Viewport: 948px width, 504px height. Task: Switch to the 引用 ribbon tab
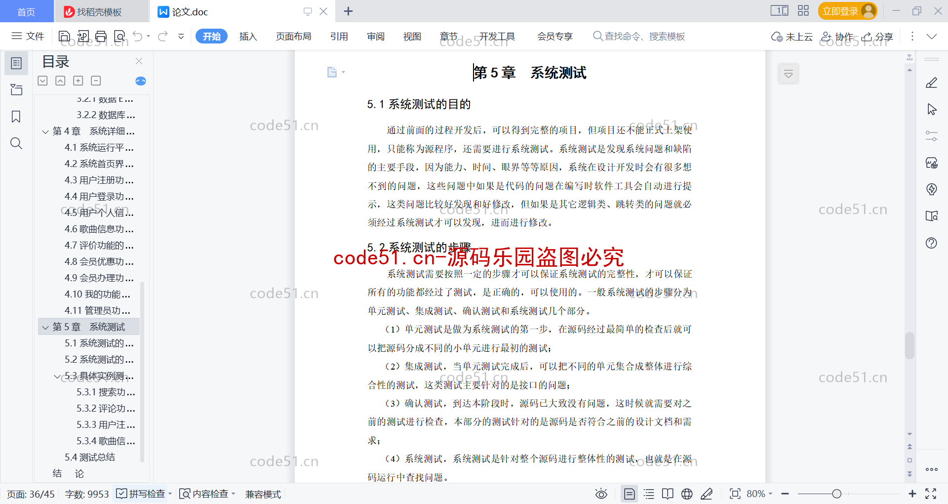(339, 36)
